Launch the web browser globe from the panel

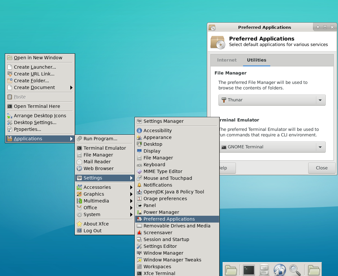pos(280,270)
